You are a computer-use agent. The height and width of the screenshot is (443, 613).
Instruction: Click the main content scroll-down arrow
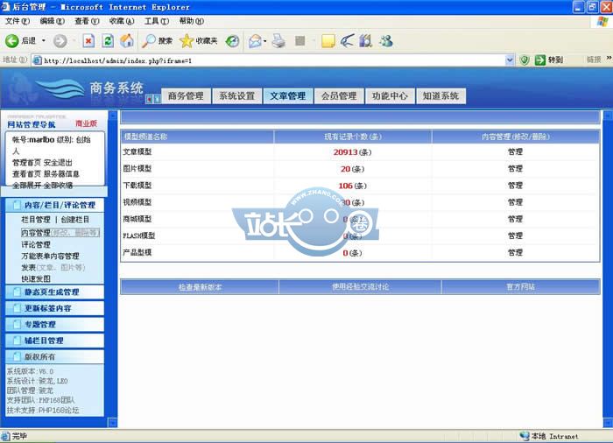(608, 423)
